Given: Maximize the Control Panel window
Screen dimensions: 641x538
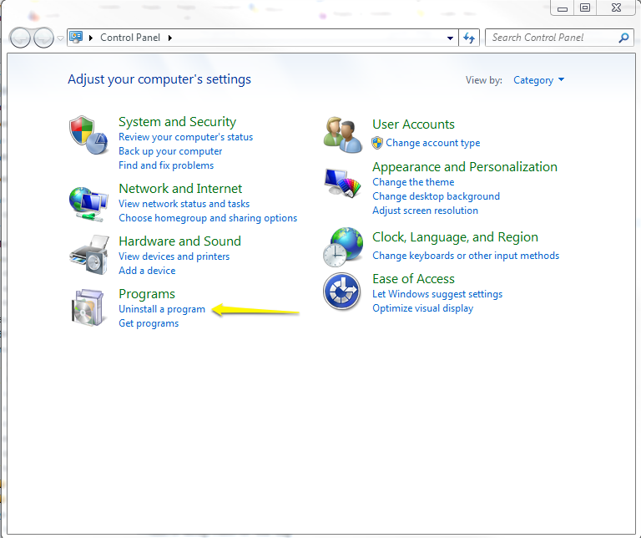Looking at the screenshot, I should point(584,8).
